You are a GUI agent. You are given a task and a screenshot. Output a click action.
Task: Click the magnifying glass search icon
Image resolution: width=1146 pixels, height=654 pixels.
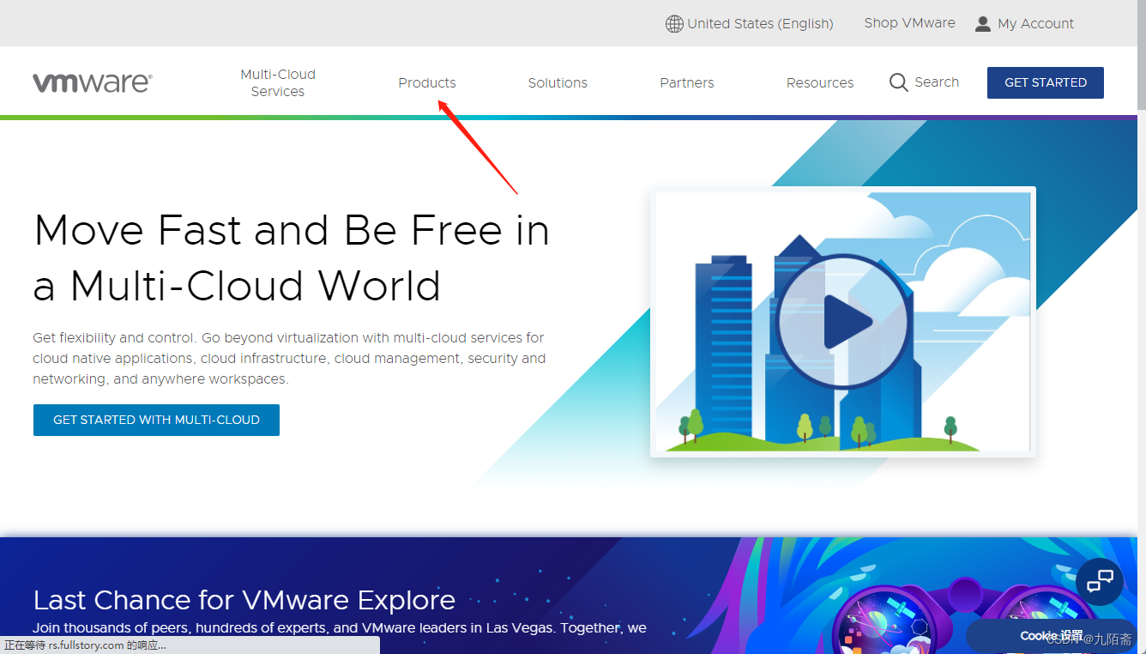[898, 82]
